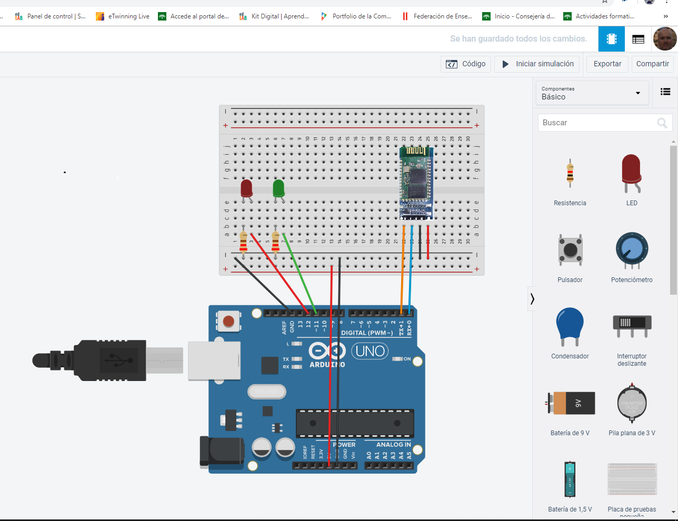Screen dimensions: 678x521
Task: Open user profile avatar
Action: click(665, 39)
